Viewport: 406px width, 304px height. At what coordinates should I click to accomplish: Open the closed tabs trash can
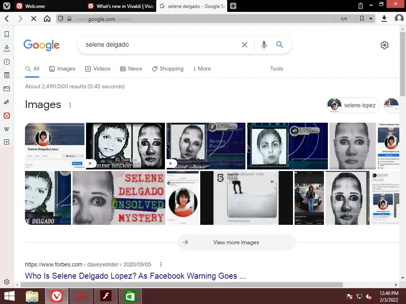click(360, 6)
